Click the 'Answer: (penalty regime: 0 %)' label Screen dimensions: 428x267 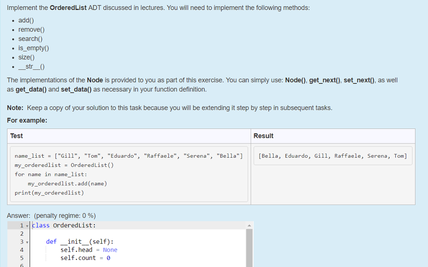tap(51, 216)
